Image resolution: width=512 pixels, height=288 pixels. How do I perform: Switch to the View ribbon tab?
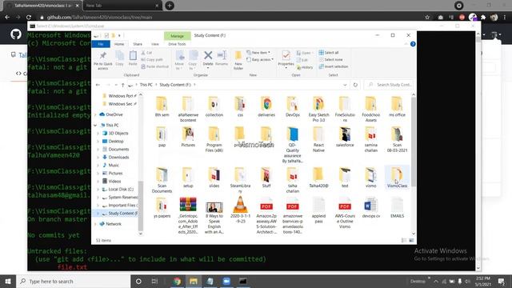pos(154,44)
